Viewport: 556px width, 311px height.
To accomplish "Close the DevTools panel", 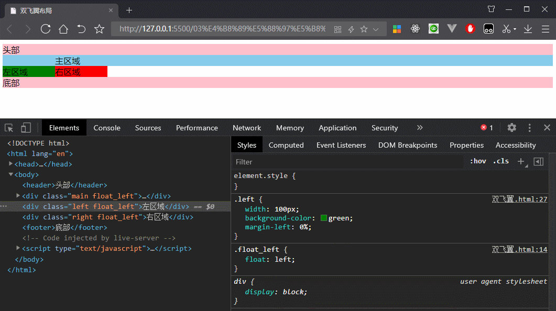I will coord(547,128).
